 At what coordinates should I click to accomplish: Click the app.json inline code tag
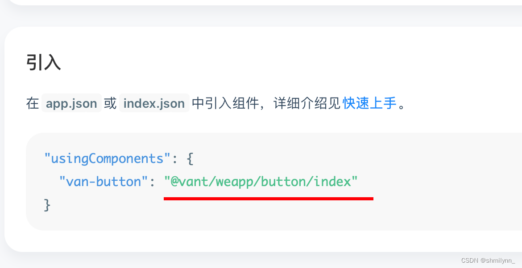point(71,103)
